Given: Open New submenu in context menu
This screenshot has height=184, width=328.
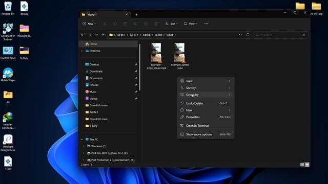Looking at the screenshot, I should click(206, 110).
